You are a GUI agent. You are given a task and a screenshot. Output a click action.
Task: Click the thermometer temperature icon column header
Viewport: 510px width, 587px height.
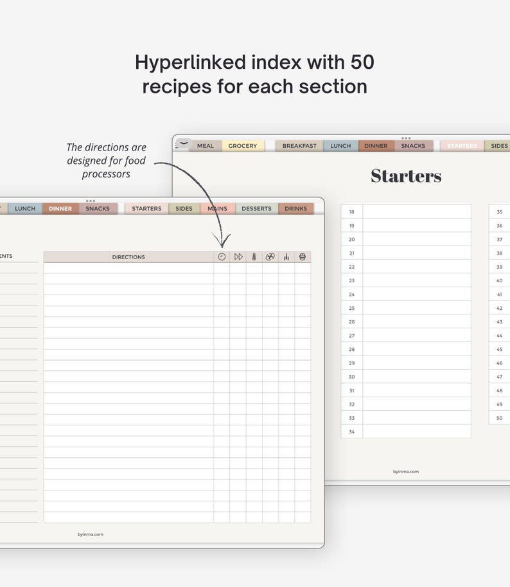254,257
